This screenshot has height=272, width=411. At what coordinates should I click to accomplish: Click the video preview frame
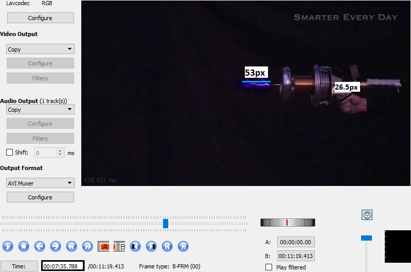[x=245, y=93]
